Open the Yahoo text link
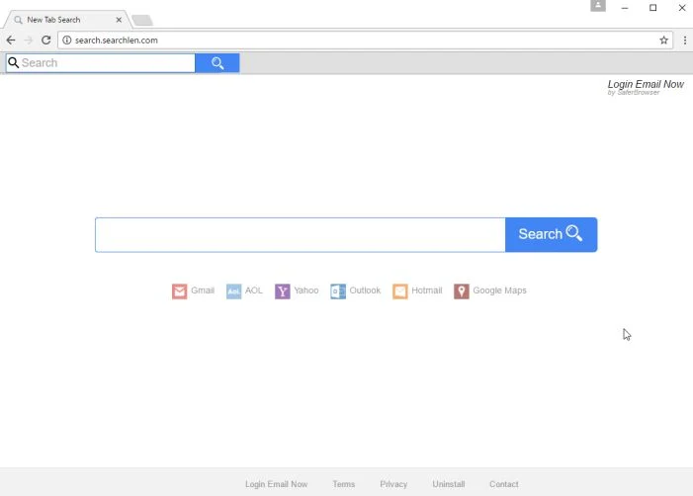This screenshot has height=496, width=693. click(305, 290)
